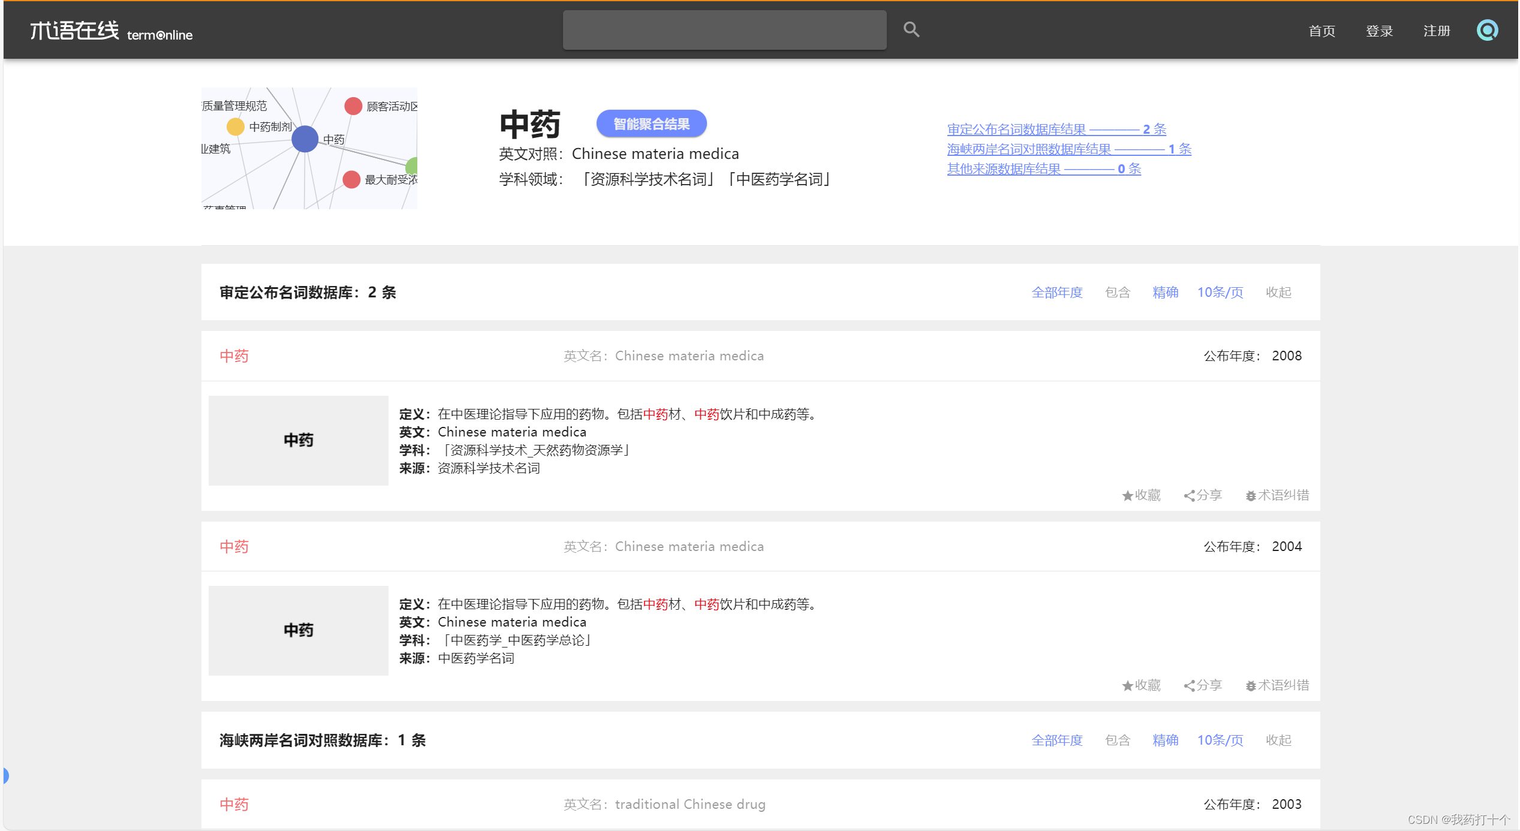Click 收藏 star for the 2004 entry
The image size is (1520, 831).
[1127, 686]
